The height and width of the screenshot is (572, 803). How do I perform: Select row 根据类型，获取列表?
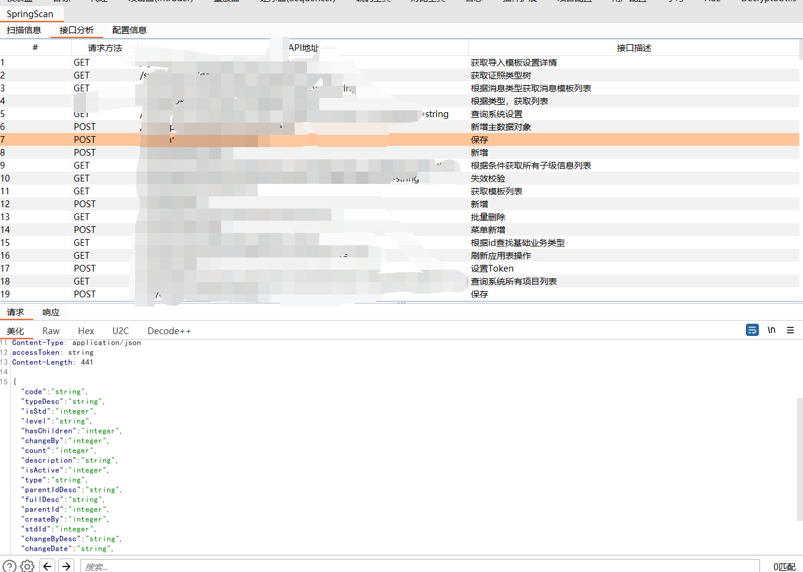pos(400,101)
